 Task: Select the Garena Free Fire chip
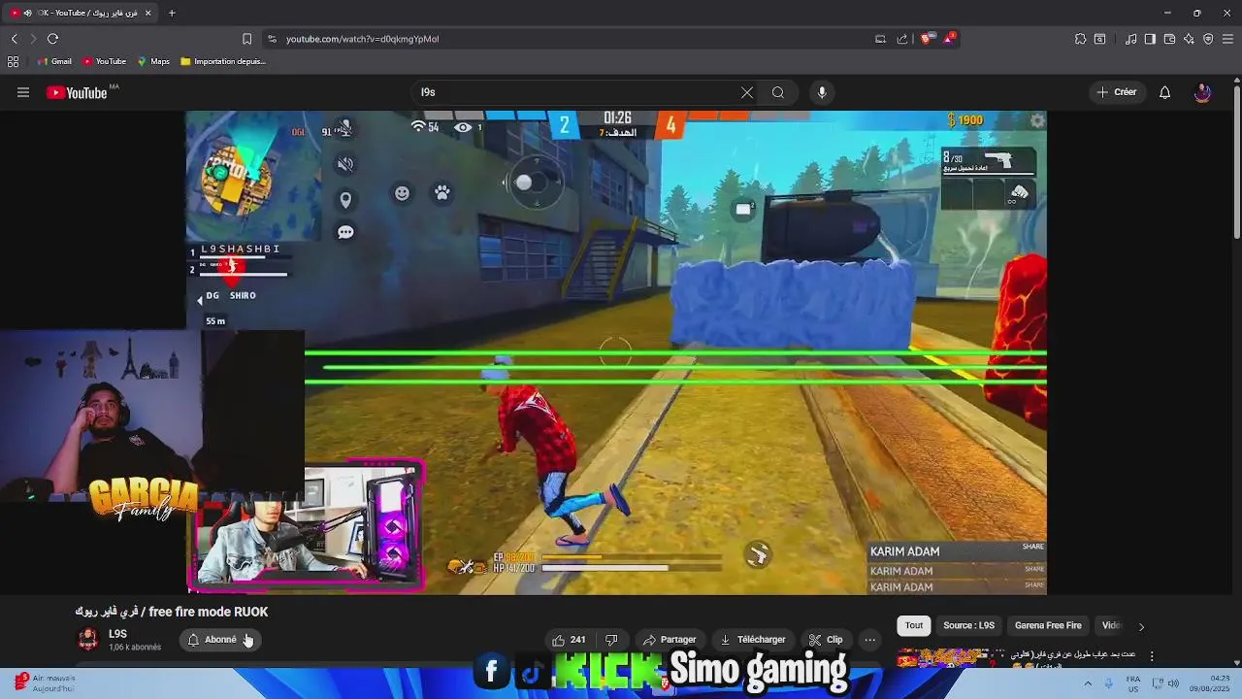coord(1048,626)
